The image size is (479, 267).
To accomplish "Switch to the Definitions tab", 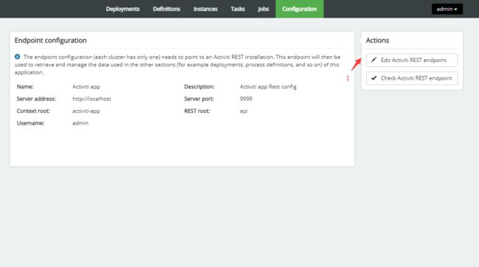I will click(x=167, y=9).
